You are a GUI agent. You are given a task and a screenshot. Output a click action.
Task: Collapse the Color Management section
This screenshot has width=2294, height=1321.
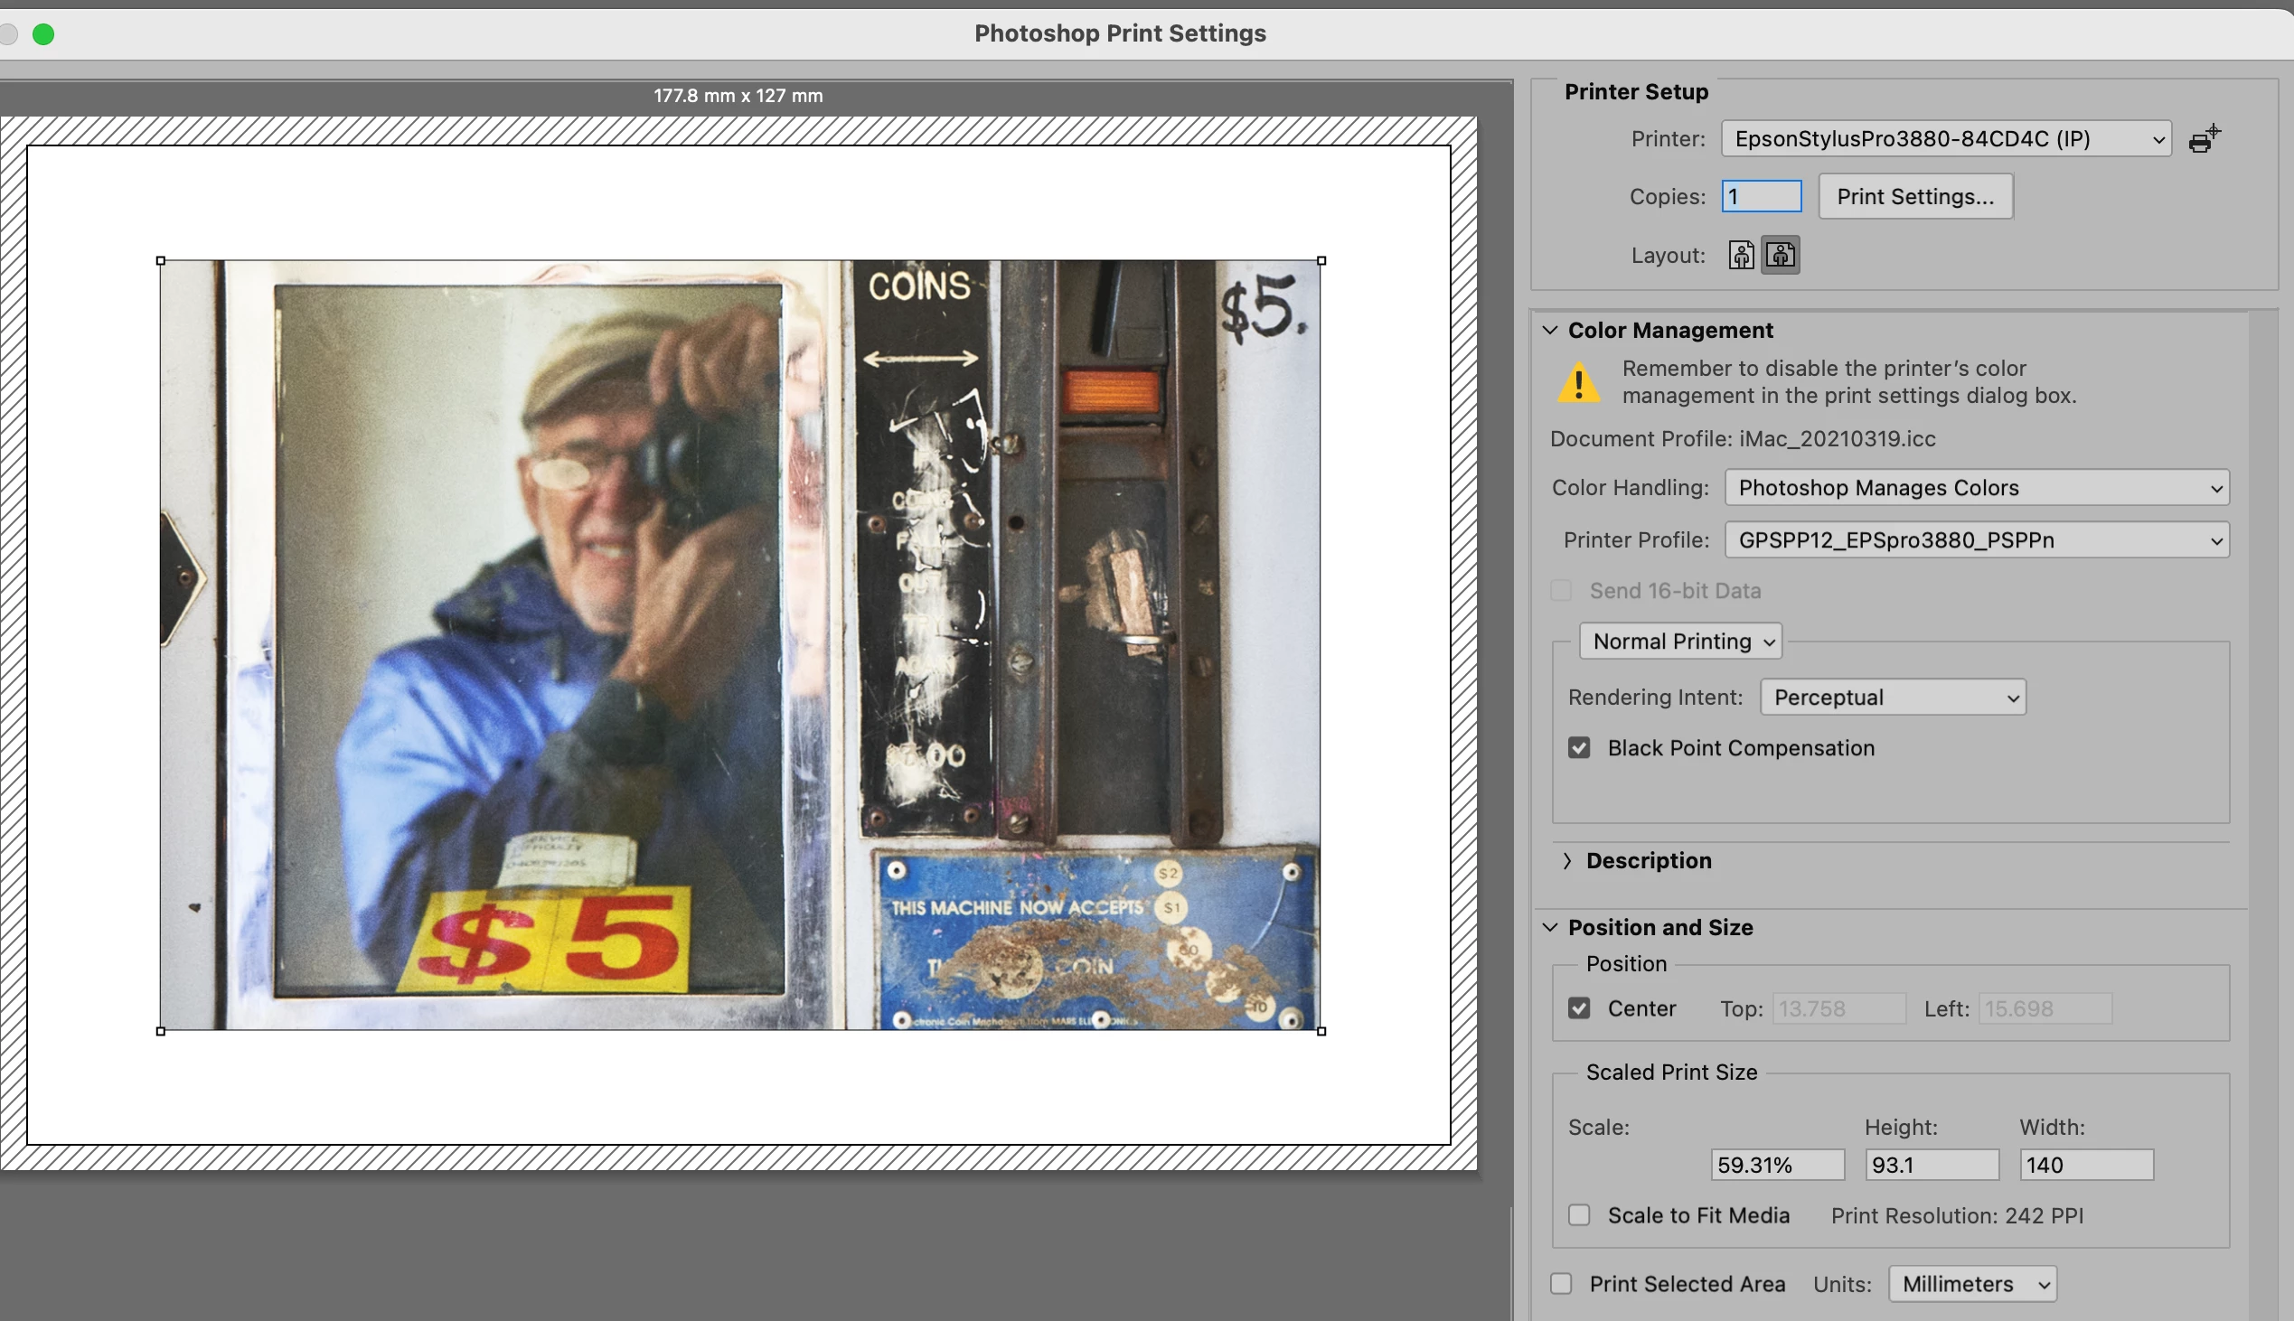coord(1550,331)
